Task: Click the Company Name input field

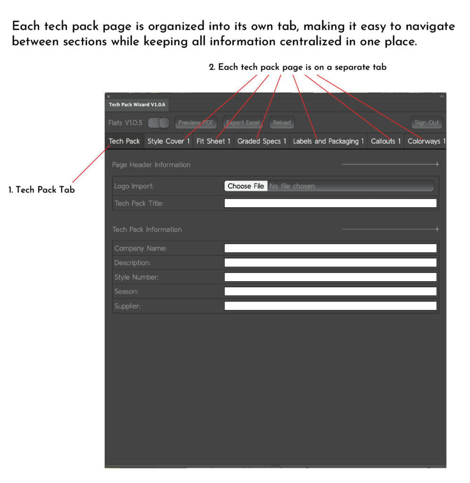Action: [330, 248]
